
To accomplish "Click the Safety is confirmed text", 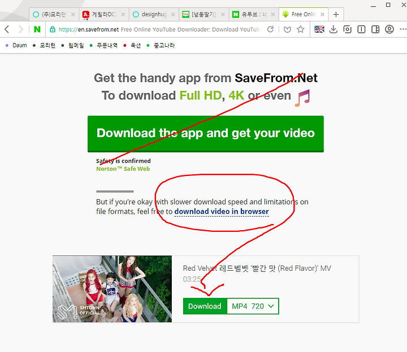I will pos(123,161).
